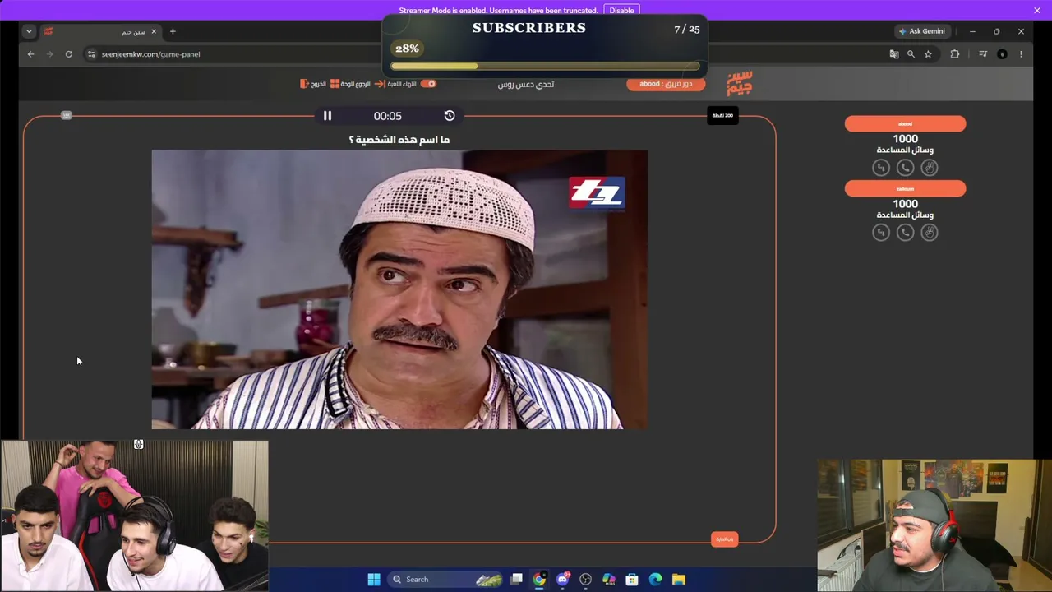Select the abood team name pill
Image resolution: width=1052 pixels, height=592 pixels.
click(905, 124)
